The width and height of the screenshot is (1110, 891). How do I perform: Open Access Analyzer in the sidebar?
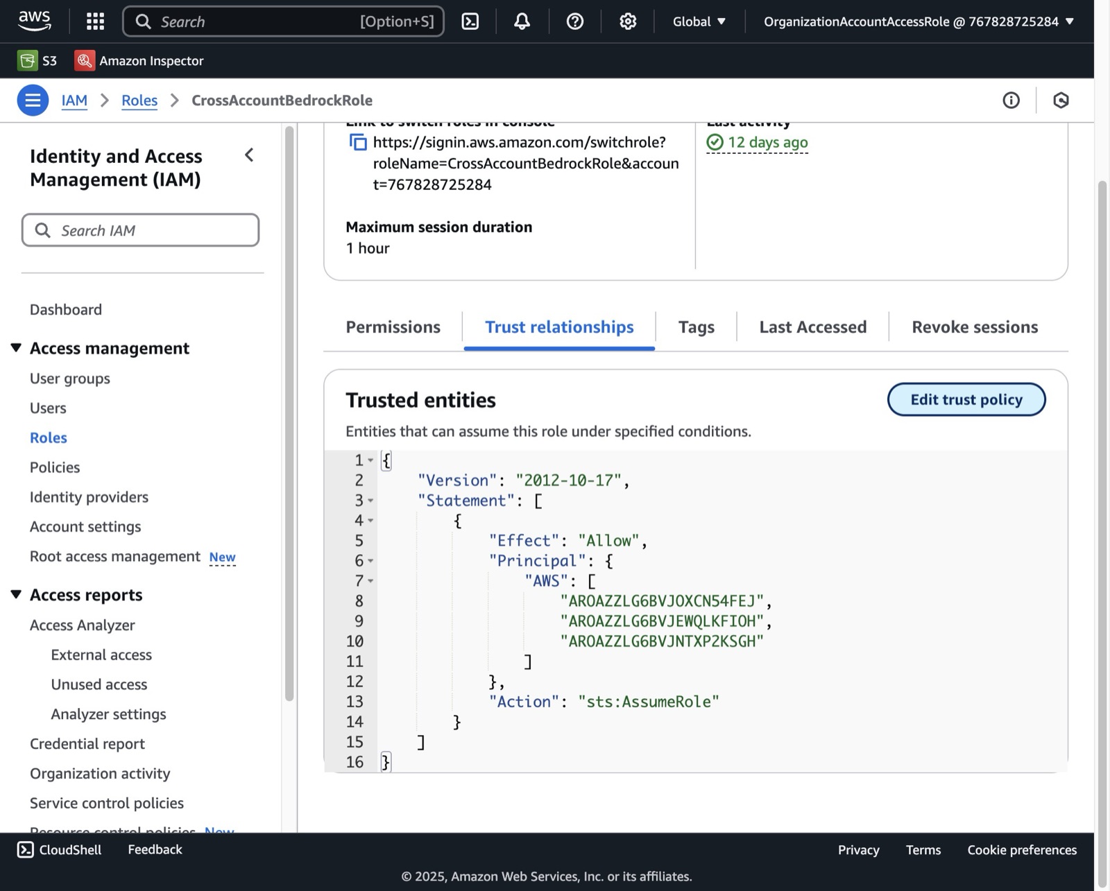pos(83,625)
